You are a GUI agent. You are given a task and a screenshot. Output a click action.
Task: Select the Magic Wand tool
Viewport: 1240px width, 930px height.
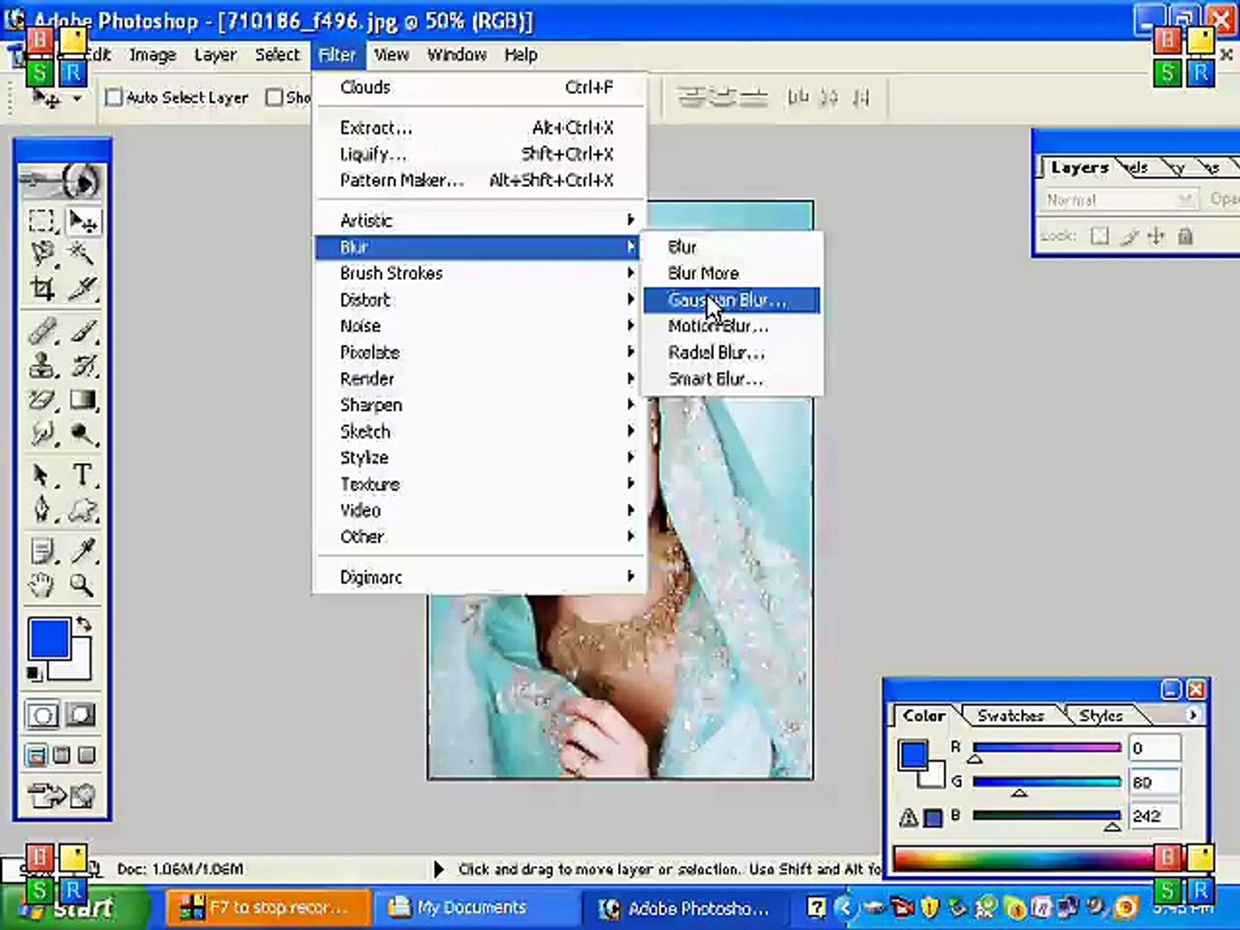point(82,254)
